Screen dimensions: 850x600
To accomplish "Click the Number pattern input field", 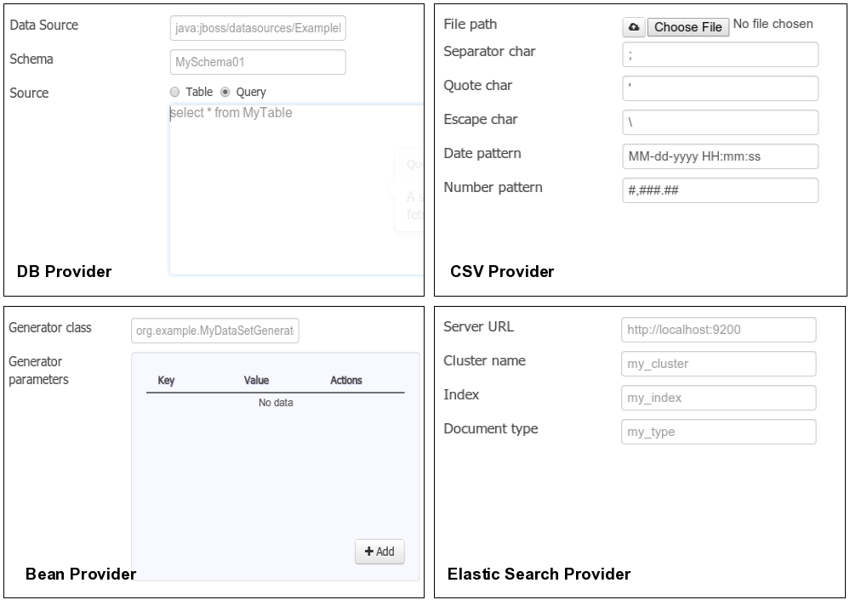I will 720,190.
